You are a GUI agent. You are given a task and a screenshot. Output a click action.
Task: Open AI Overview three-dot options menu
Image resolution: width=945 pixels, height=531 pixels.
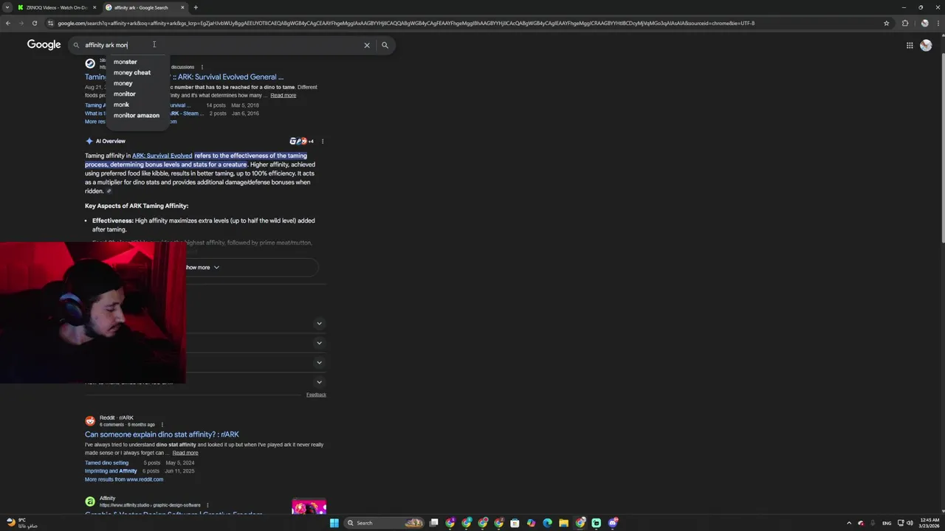pyautogui.click(x=322, y=141)
